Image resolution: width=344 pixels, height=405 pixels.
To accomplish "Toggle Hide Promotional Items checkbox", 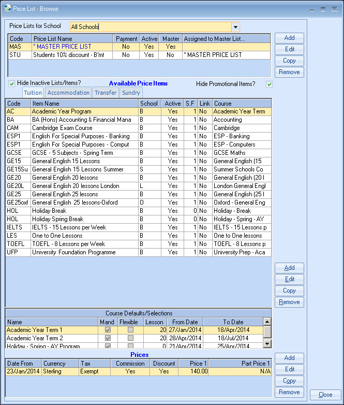I will click(x=268, y=84).
